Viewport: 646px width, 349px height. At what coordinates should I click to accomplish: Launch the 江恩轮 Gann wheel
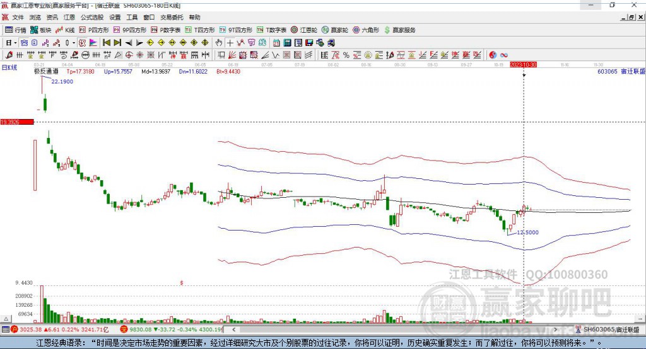(304, 30)
